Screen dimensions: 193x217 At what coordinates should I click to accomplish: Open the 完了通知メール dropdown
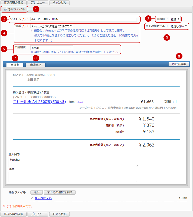[x=179, y=26]
